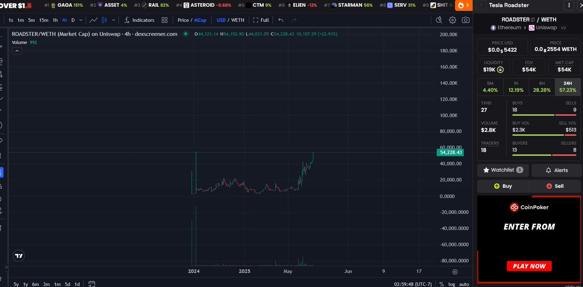The image size is (583, 287).
Task: Set the chart range to 5y
Action: tap(16, 284)
